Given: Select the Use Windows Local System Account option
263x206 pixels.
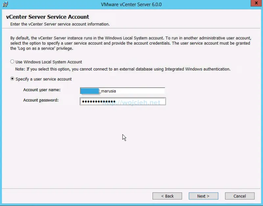Looking at the screenshot, I should point(12,62).
